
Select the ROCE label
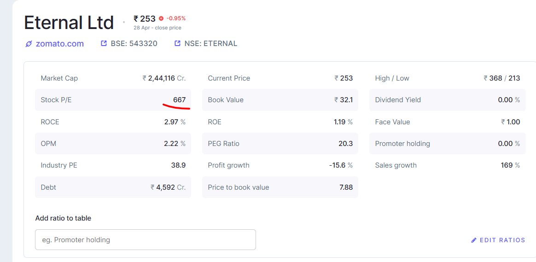[50, 122]
